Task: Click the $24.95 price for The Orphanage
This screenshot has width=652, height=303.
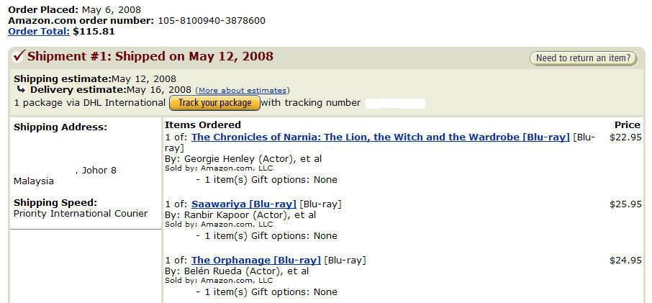Action: tap(625, 260)
